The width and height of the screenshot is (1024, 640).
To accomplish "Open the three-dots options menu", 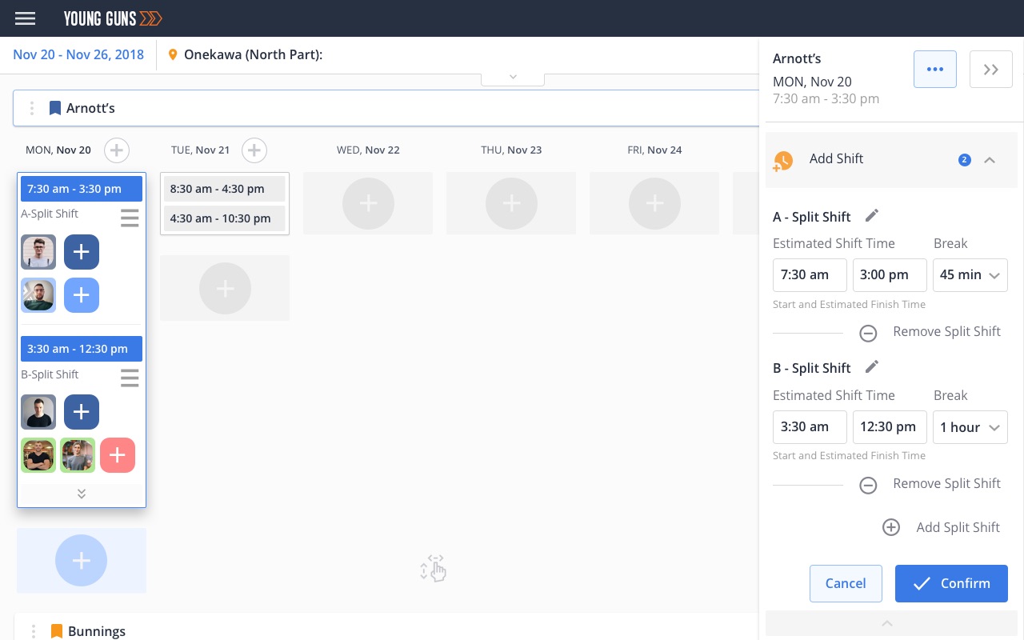I will click(x=935, y=70).
